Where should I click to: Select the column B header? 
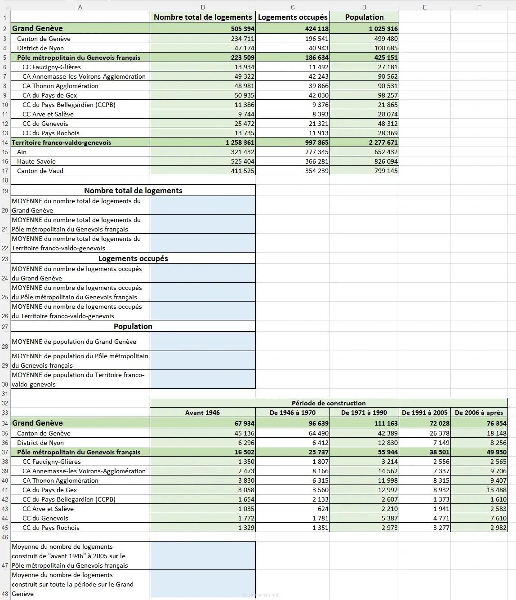(x=203, y=7)
